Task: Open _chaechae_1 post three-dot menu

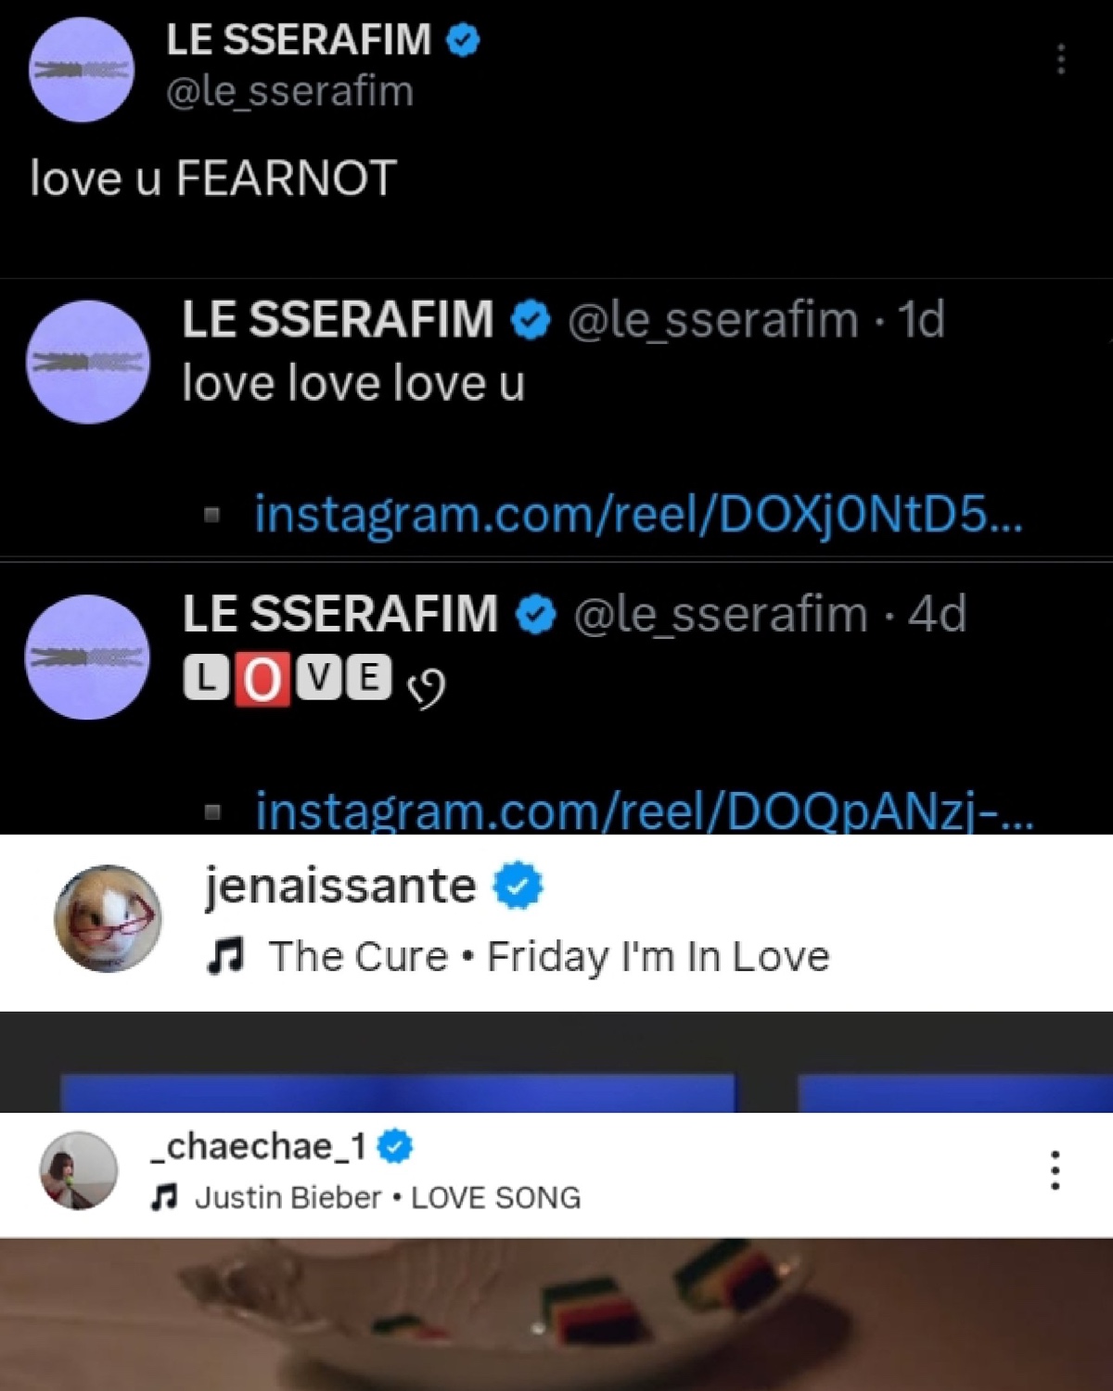Action: click(x=1055, y=1170)
